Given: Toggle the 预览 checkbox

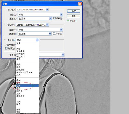Looking at the screenshot, I should coord(68,21).
